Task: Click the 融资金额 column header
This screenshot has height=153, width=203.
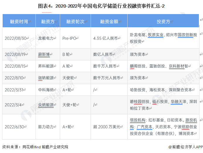Action: [x=109, y=21]
